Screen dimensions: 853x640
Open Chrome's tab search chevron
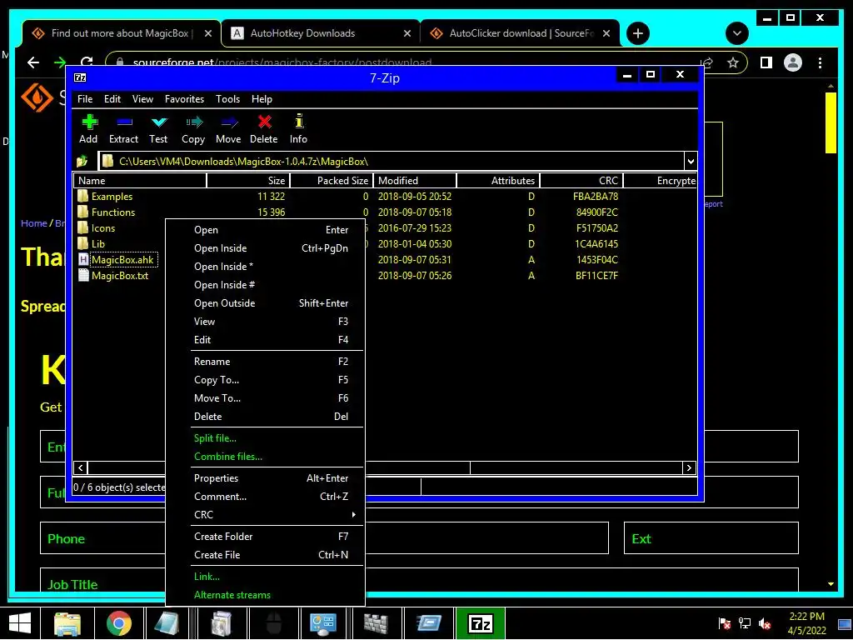736,33
